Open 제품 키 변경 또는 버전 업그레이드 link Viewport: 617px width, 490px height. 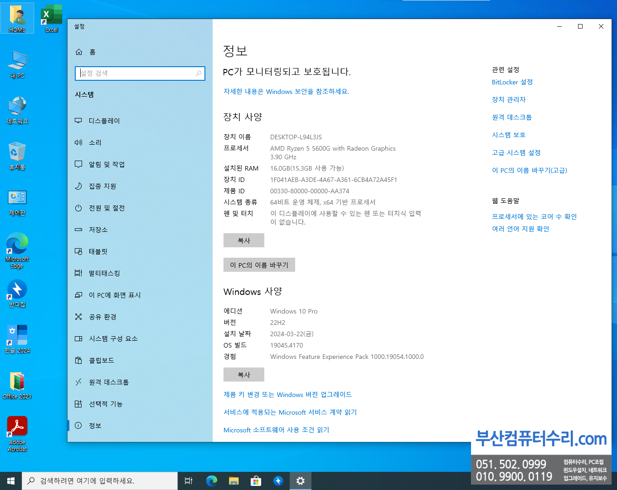tap(287, 394)
